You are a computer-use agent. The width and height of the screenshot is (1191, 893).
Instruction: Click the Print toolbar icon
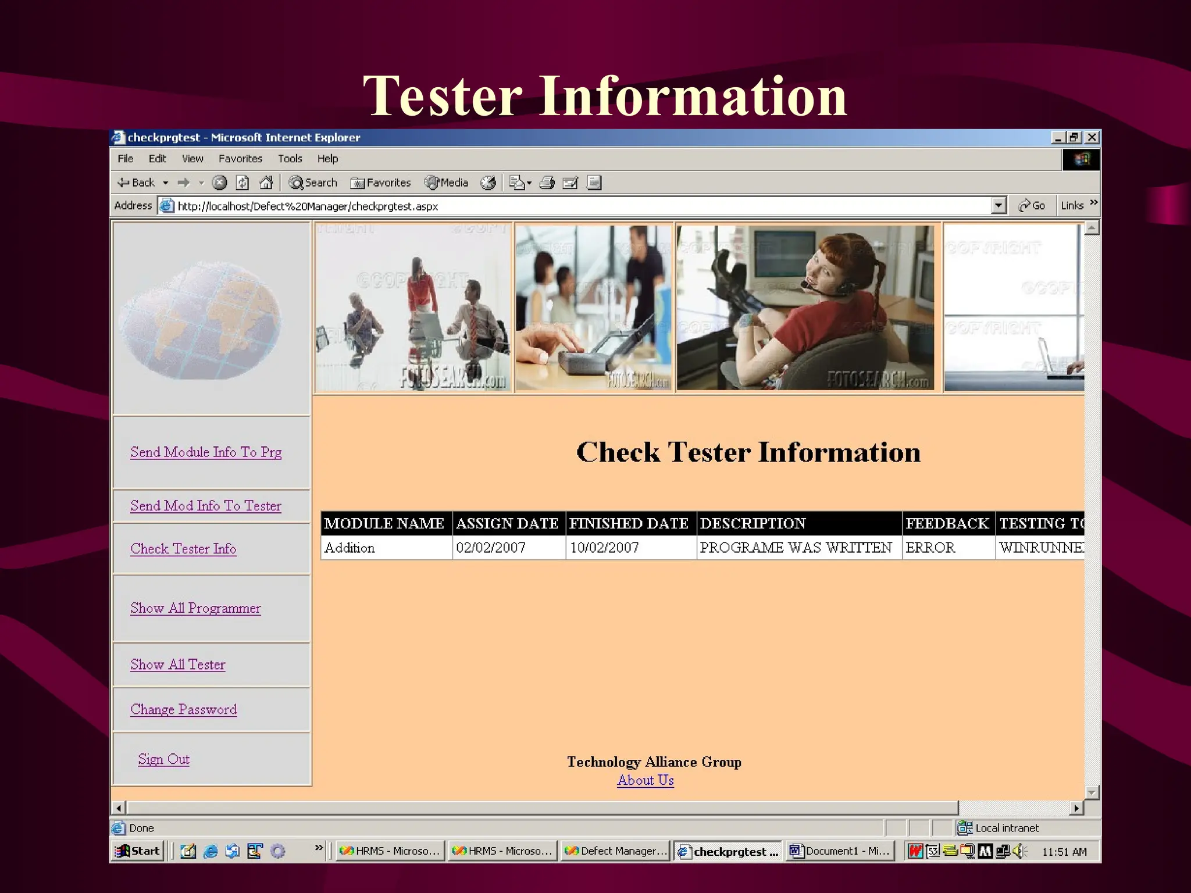(547, 183)
